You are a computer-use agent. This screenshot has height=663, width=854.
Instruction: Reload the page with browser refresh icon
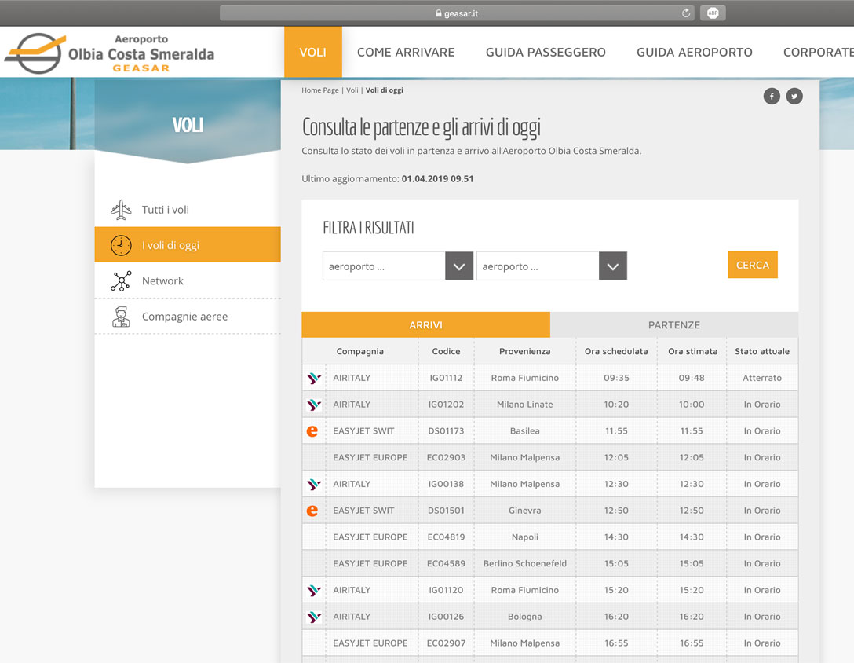(686, 13)
